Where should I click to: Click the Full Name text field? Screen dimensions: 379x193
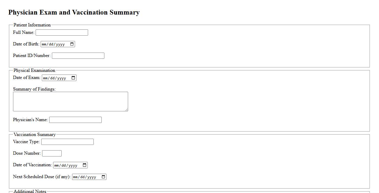[x=62, y=33]
